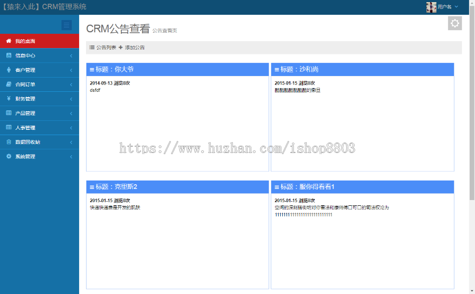Click the 沙和尚 announcement header list icon

coord(277,70)
